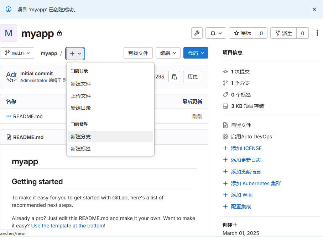Copy the commit SHA with clipboard icon
Screen dimensions: 323x237
174,77
